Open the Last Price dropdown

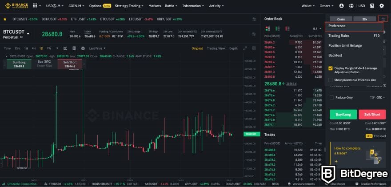point(97,48)
